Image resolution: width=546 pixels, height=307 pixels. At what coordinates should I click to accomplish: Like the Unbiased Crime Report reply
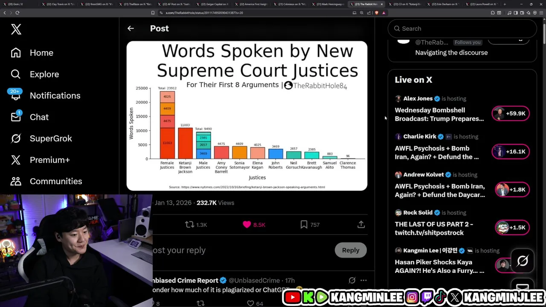coord(255,304)
